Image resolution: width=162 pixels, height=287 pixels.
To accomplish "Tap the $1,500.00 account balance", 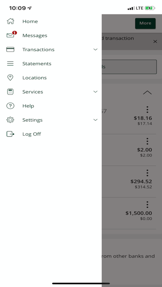I will coord(139,213).
